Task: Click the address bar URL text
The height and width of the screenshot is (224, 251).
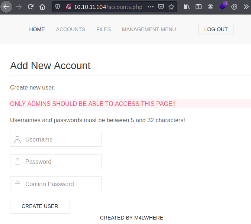Action: pyautogui.click(x=108, y=7)
